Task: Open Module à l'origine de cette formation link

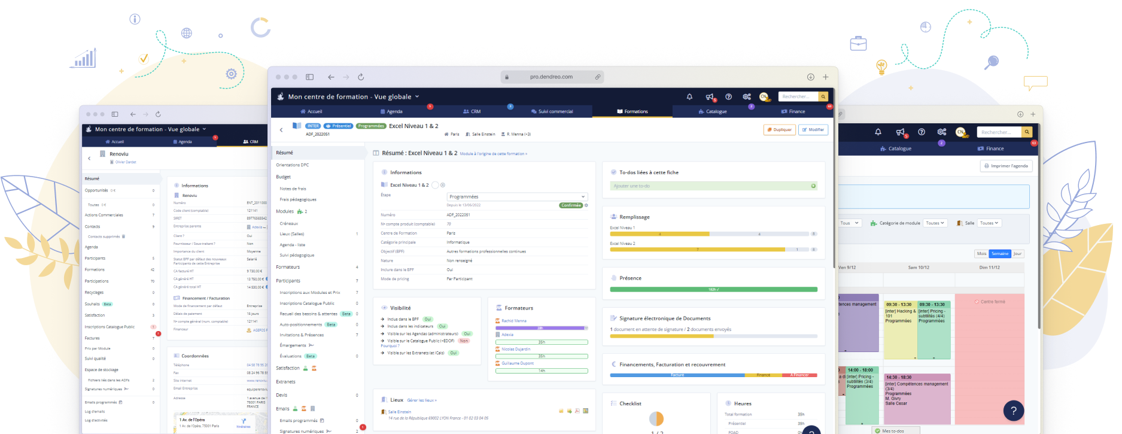Action: point(494,154)
